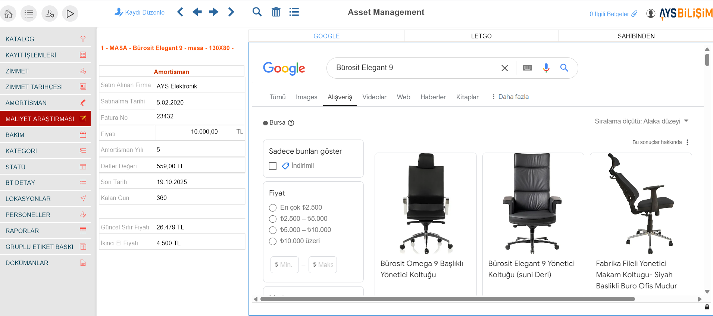This screenshot has width=713, height=316.
Task: Click the user profile avatar icon
Action: [651, 13]
